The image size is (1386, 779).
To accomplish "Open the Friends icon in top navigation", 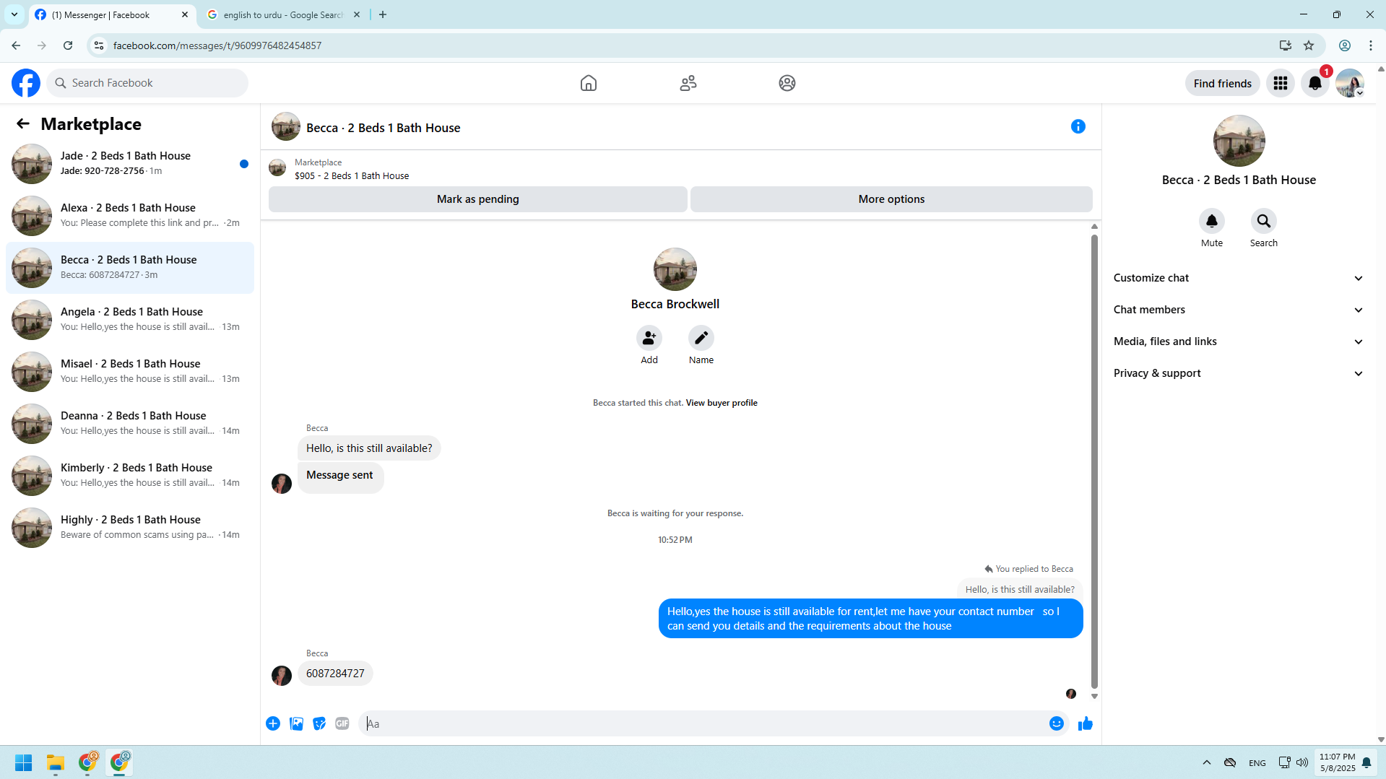I will coord(688,83).
